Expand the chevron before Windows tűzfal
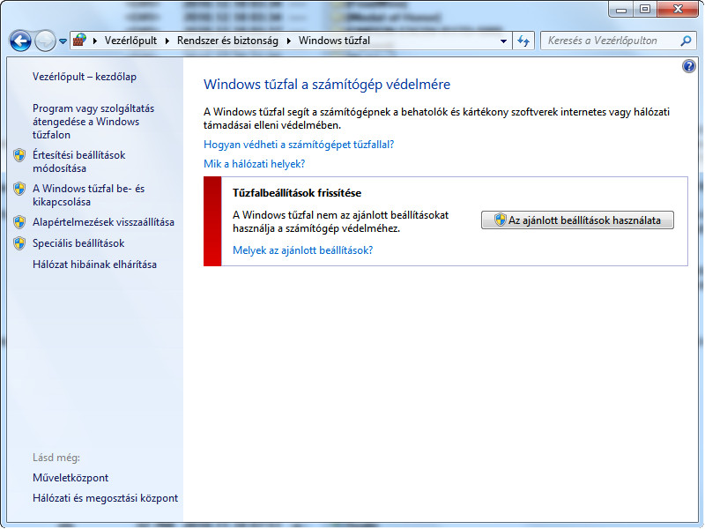The width and height of the screenshot is (705, 529). tap(289, 41)
